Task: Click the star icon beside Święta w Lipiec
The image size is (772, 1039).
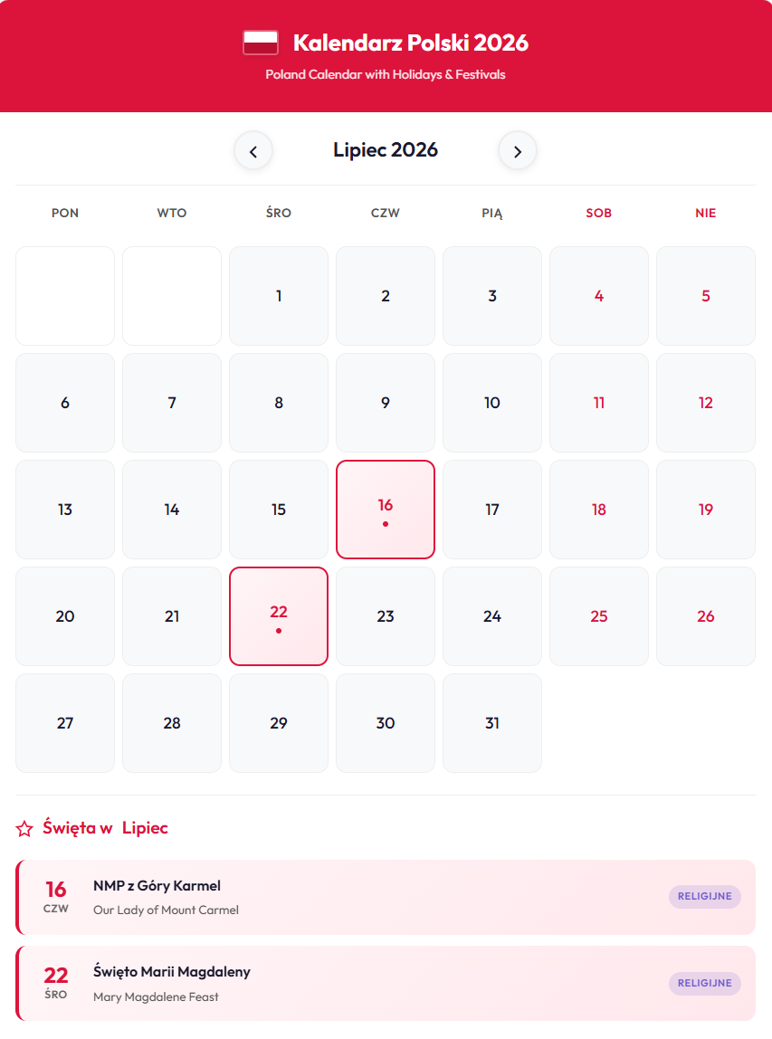Action: (25, 828)
